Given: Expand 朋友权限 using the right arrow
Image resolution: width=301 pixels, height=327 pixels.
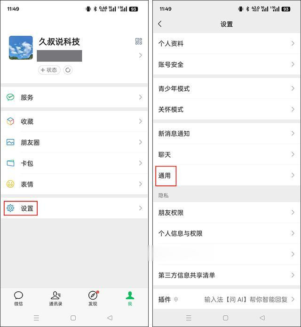Looking at the screenshot, I should (x=293, y=213).
